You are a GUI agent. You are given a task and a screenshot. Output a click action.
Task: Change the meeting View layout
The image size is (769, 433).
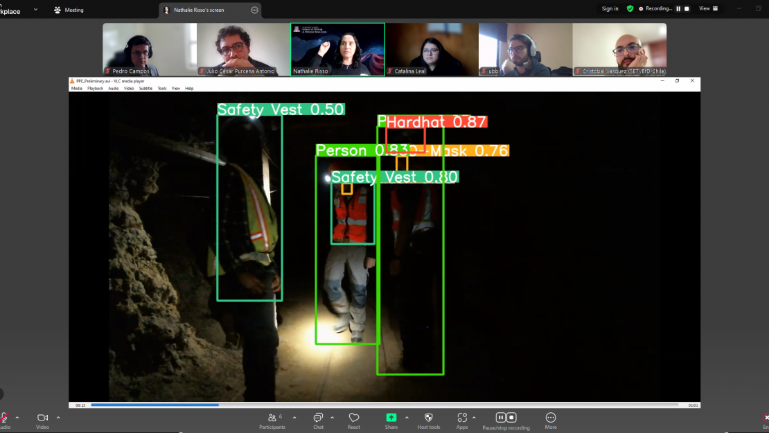click(x=708, y=9)
